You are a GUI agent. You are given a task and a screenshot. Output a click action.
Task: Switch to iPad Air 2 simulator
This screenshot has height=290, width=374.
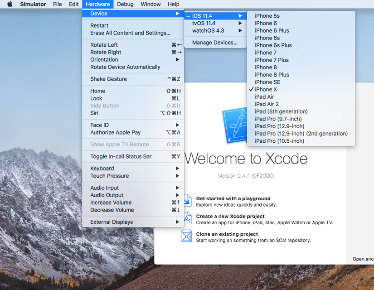tap(301, 105)
